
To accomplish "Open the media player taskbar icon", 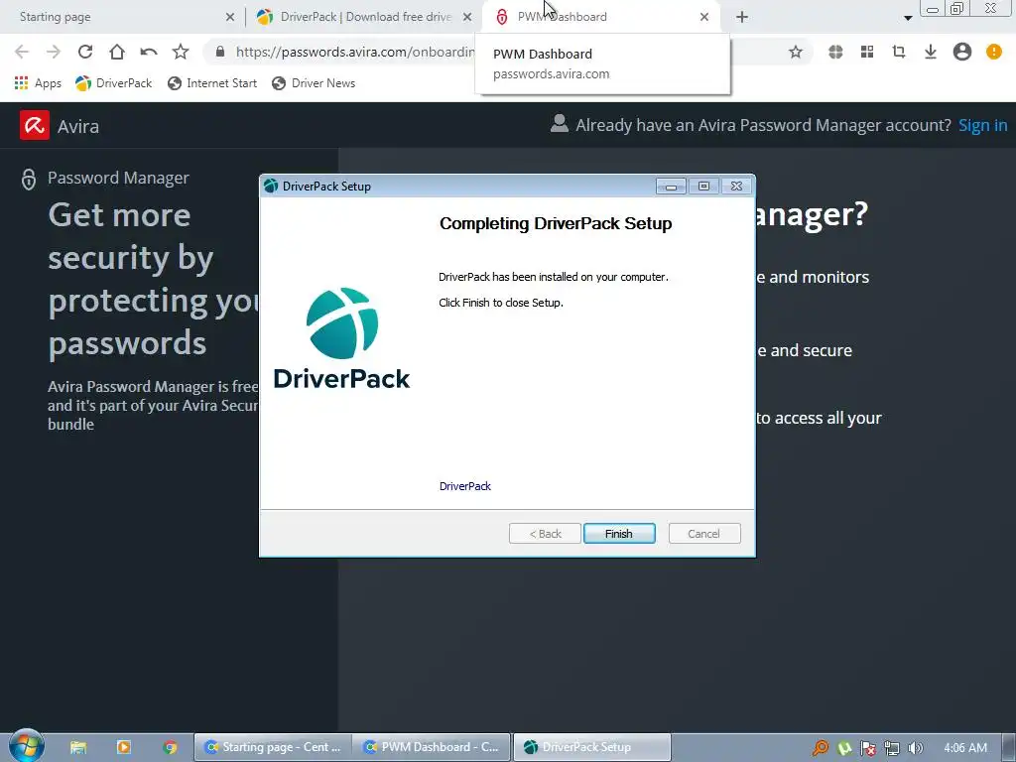I will click(x=124, y=747).
